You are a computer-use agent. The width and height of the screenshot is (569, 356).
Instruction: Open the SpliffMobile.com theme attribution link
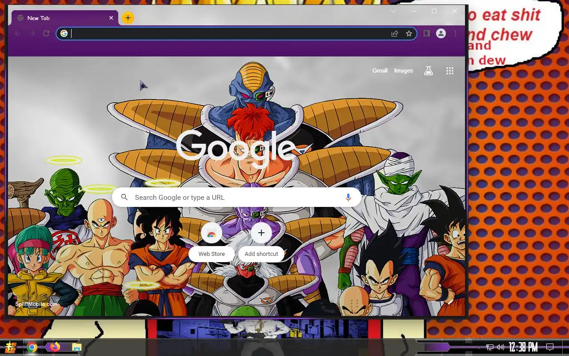tap(36, 304)
